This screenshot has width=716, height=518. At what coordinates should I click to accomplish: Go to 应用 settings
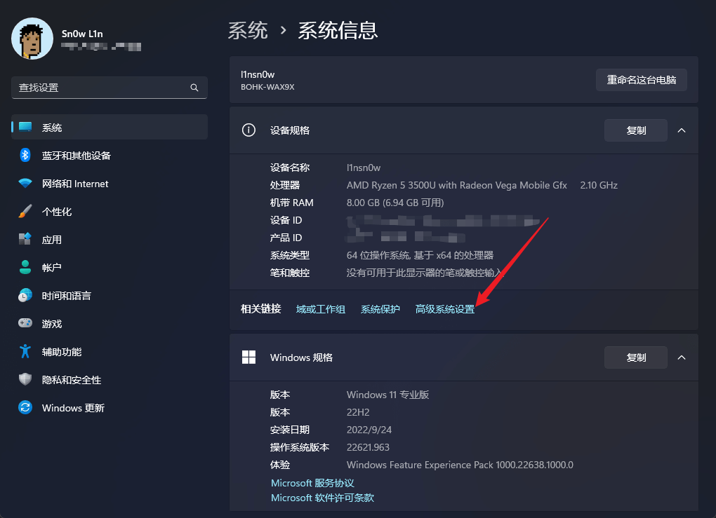pos(110,239)
